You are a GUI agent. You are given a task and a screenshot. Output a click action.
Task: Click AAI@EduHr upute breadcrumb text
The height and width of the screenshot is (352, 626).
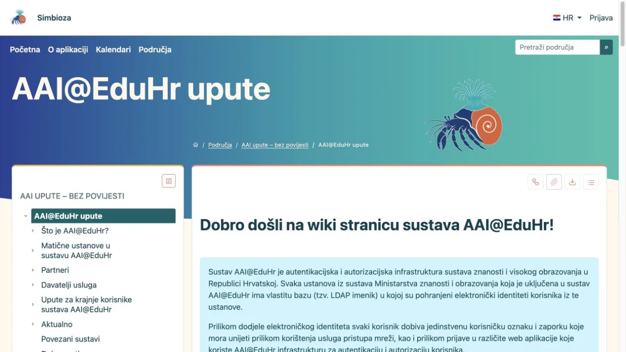[x=343, y=145]
